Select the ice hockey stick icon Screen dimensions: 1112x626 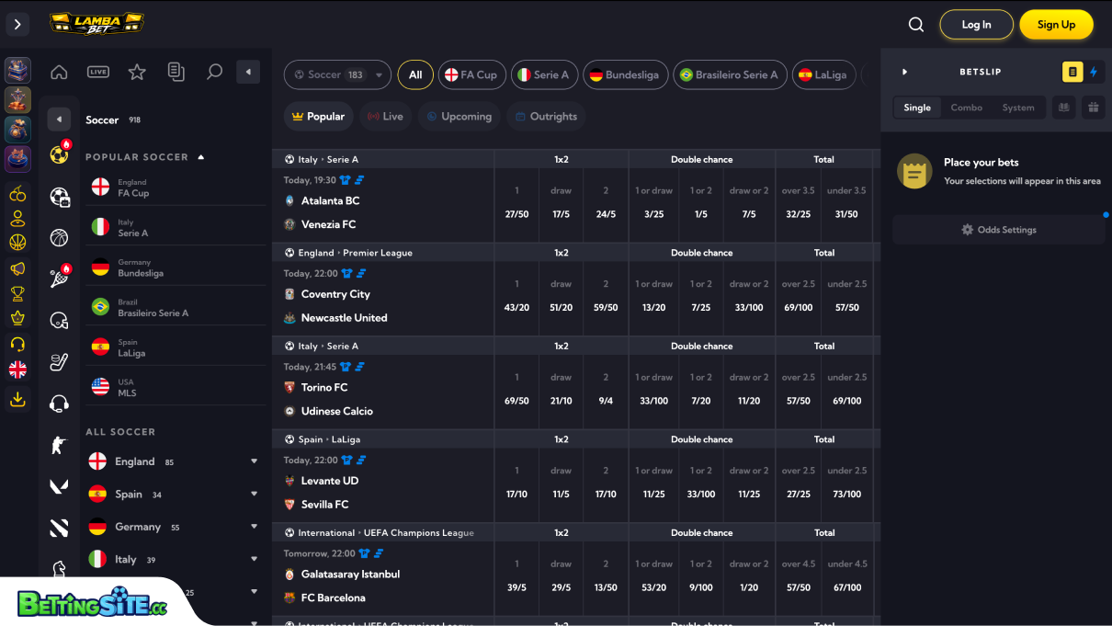click(x=59, y=362)
